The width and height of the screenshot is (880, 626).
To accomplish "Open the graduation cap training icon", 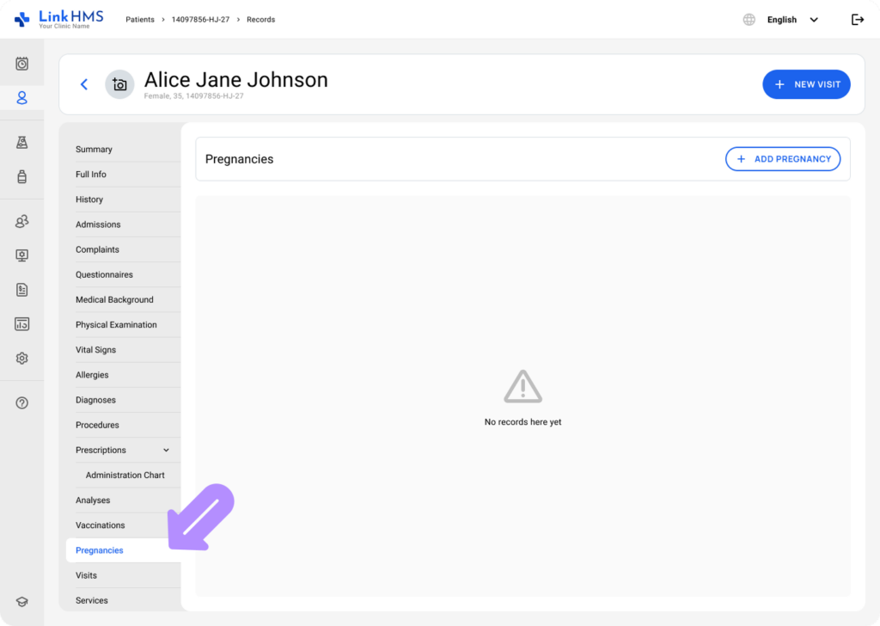I will coord(22,602).
